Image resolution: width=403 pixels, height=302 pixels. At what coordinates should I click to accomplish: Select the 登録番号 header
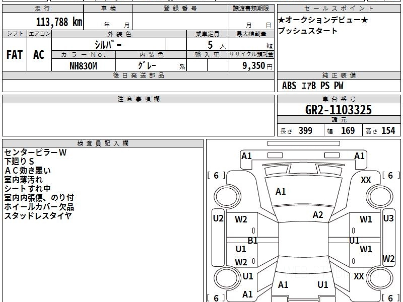[180, 9]
